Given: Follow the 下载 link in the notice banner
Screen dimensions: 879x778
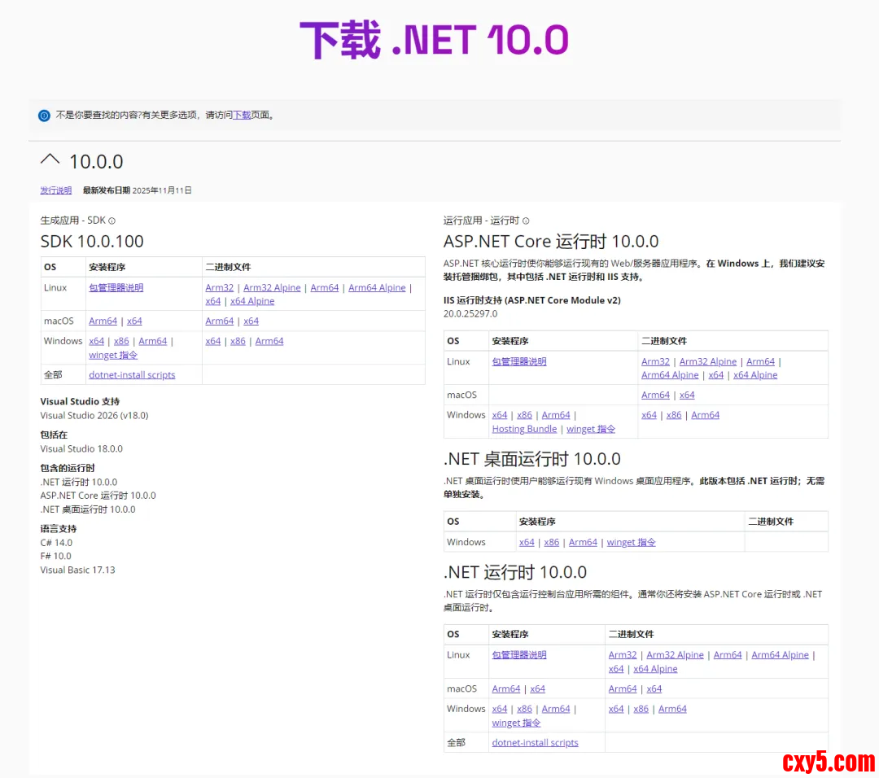Looking at the screenshot, I should pos(242,116).
